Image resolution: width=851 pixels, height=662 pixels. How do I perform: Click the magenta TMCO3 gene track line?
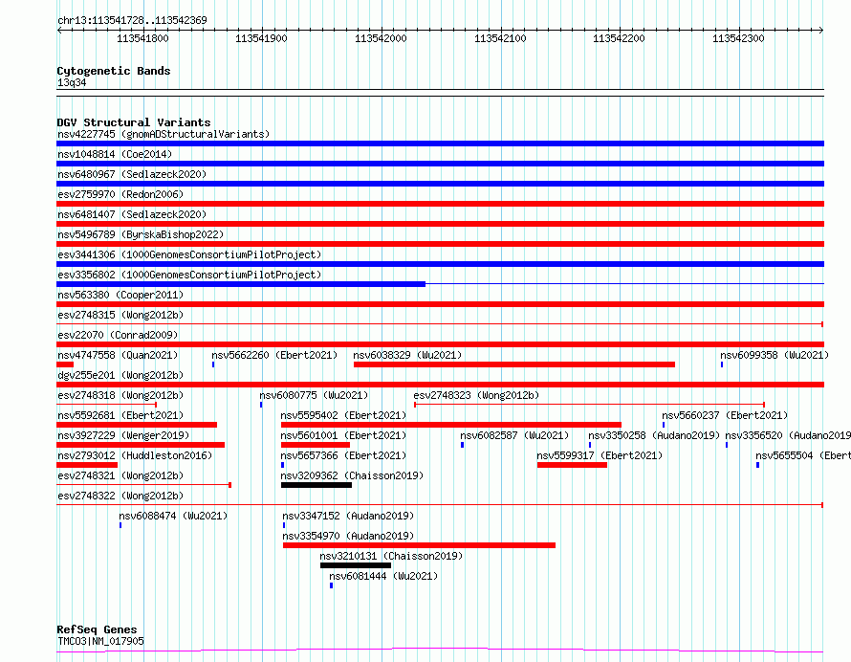point(440,651)
